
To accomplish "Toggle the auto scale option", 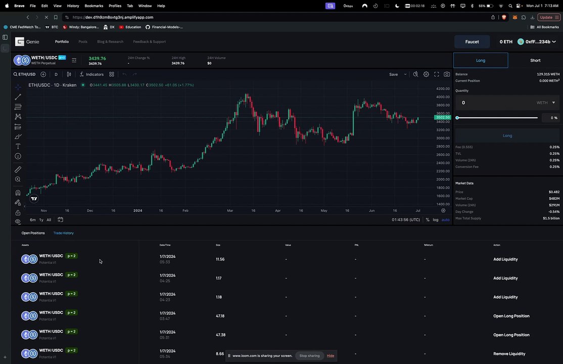I will click(445, 219).
